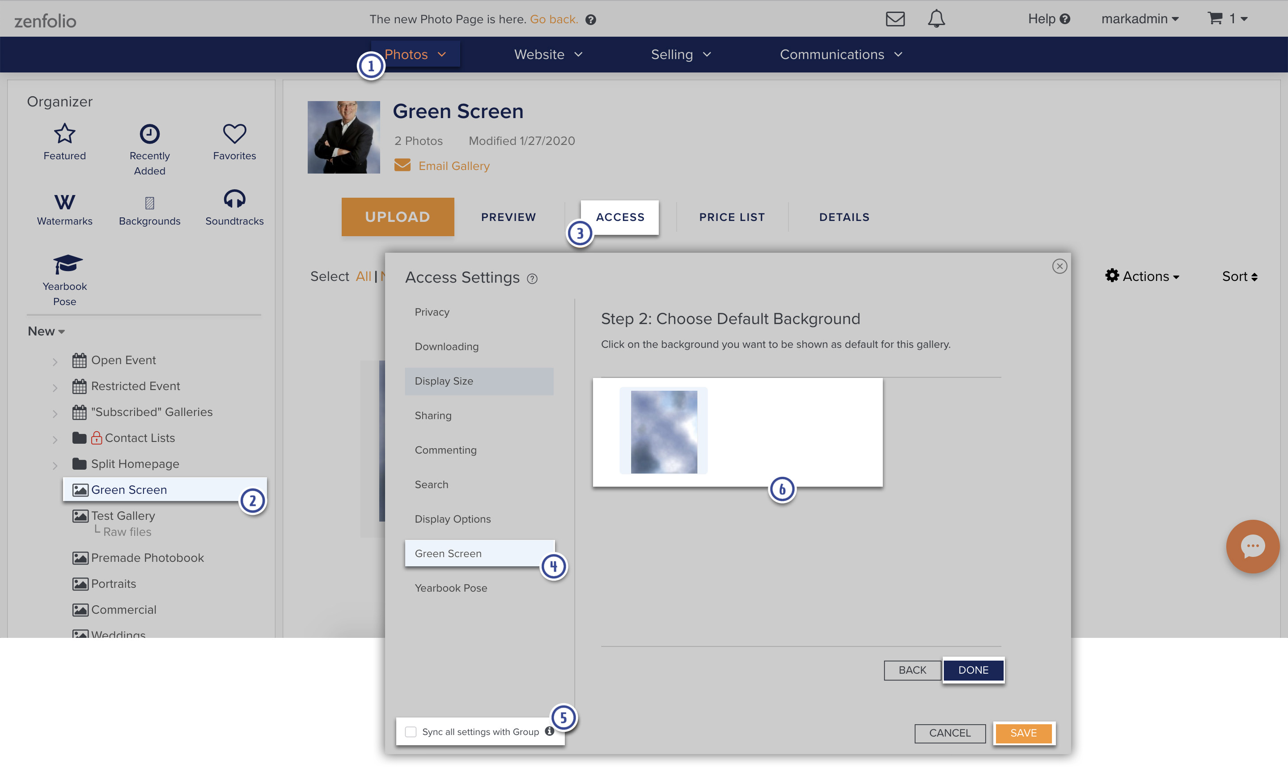
Task: Open the markadmin account dropdown
Action: (1140, 19)
